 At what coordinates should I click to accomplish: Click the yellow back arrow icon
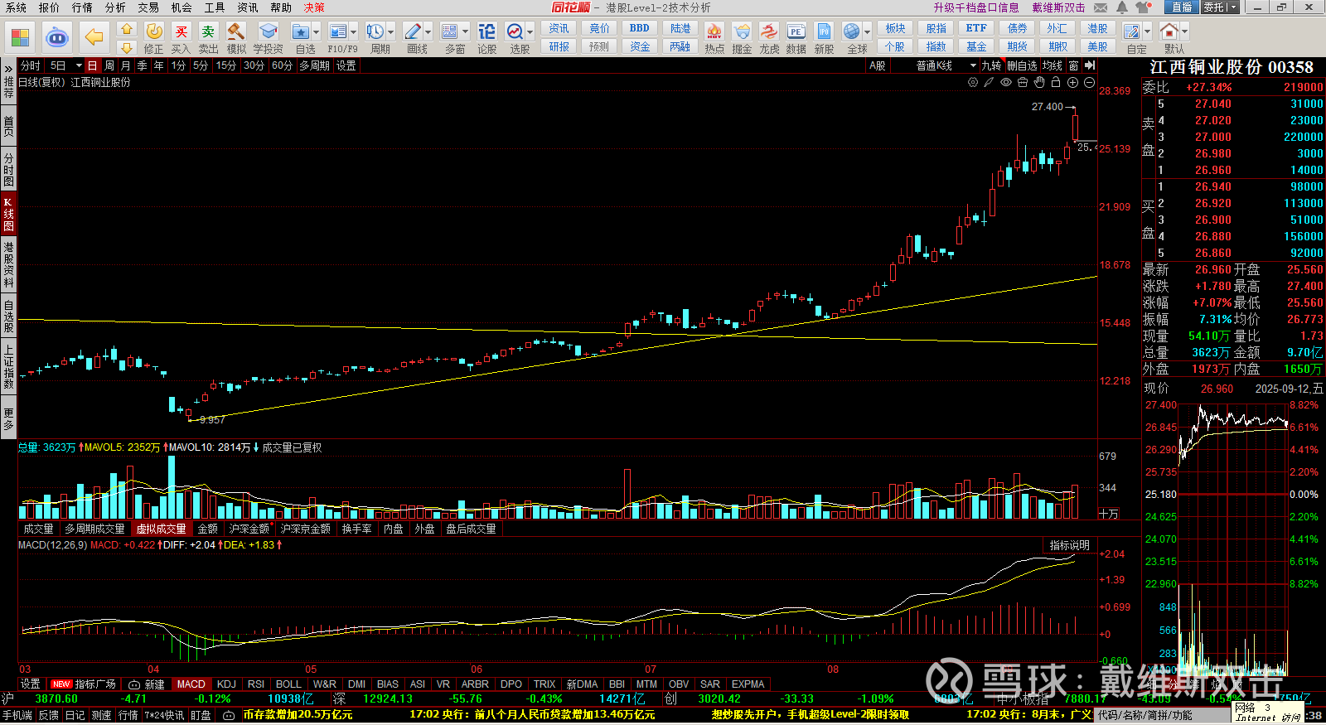point(94,37)
